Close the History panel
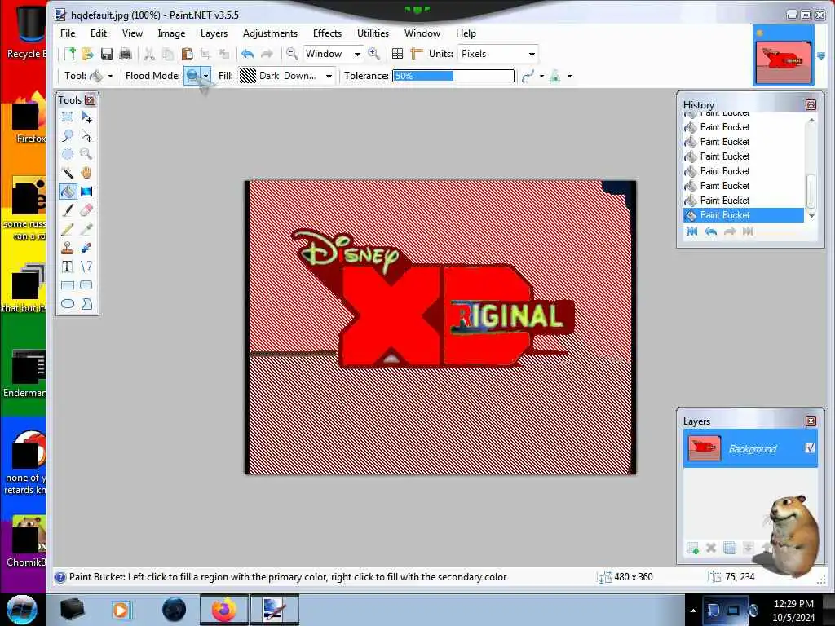835x626 pixels. point(811,105)
